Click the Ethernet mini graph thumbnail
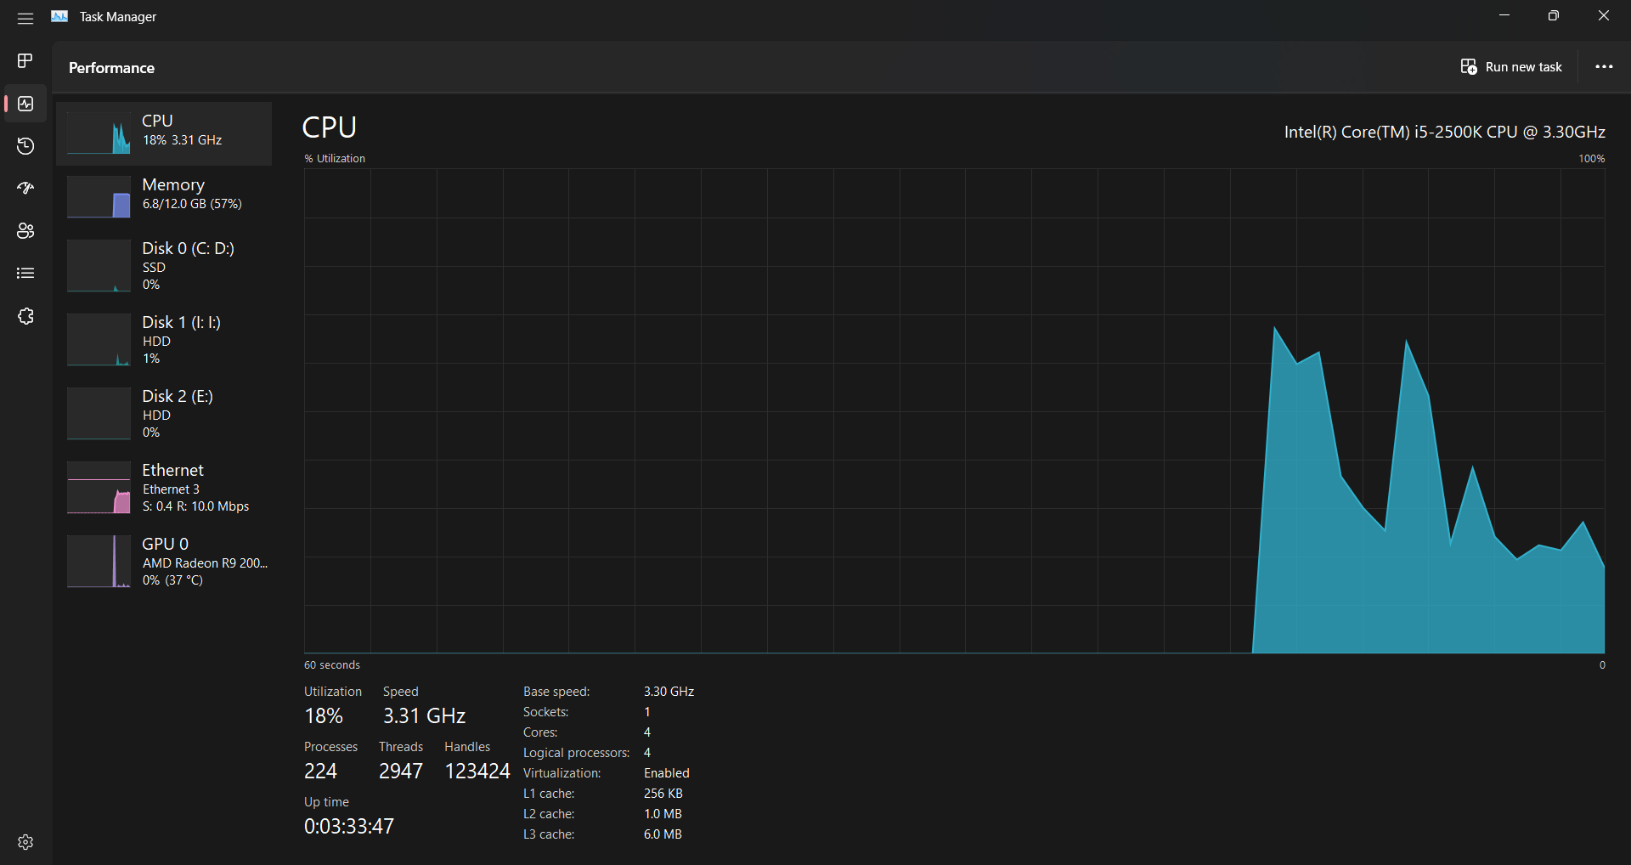This screenshot has height=865, width=1631. (99, 488)
